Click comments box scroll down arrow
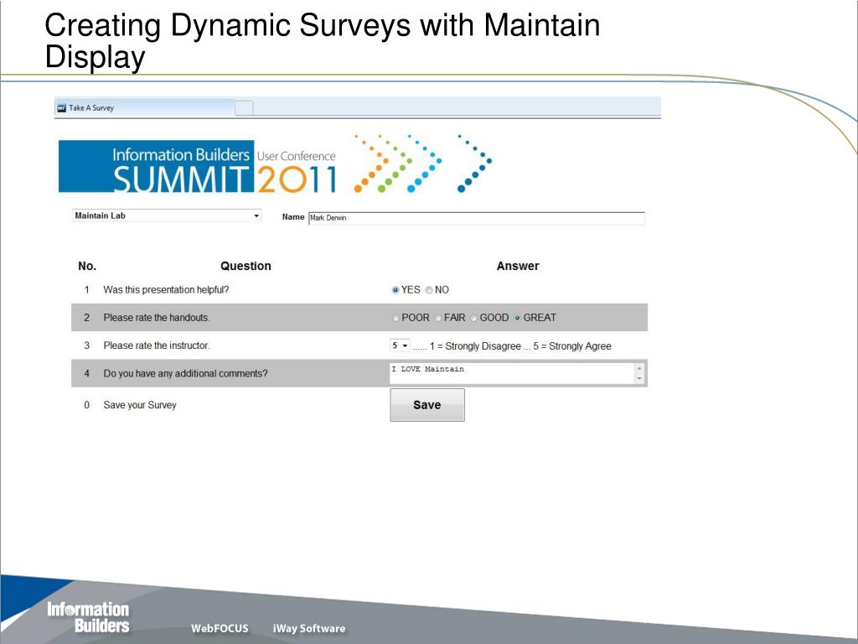This screenshot has width=858, height=644. [640, 379]
